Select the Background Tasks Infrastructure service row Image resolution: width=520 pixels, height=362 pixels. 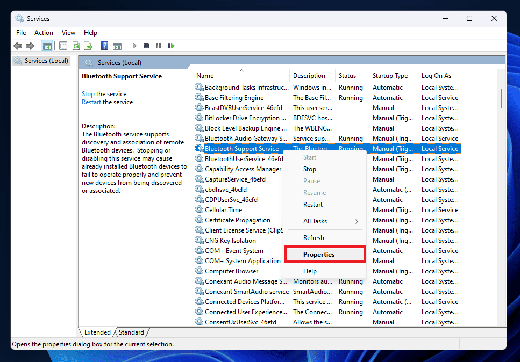327,88
